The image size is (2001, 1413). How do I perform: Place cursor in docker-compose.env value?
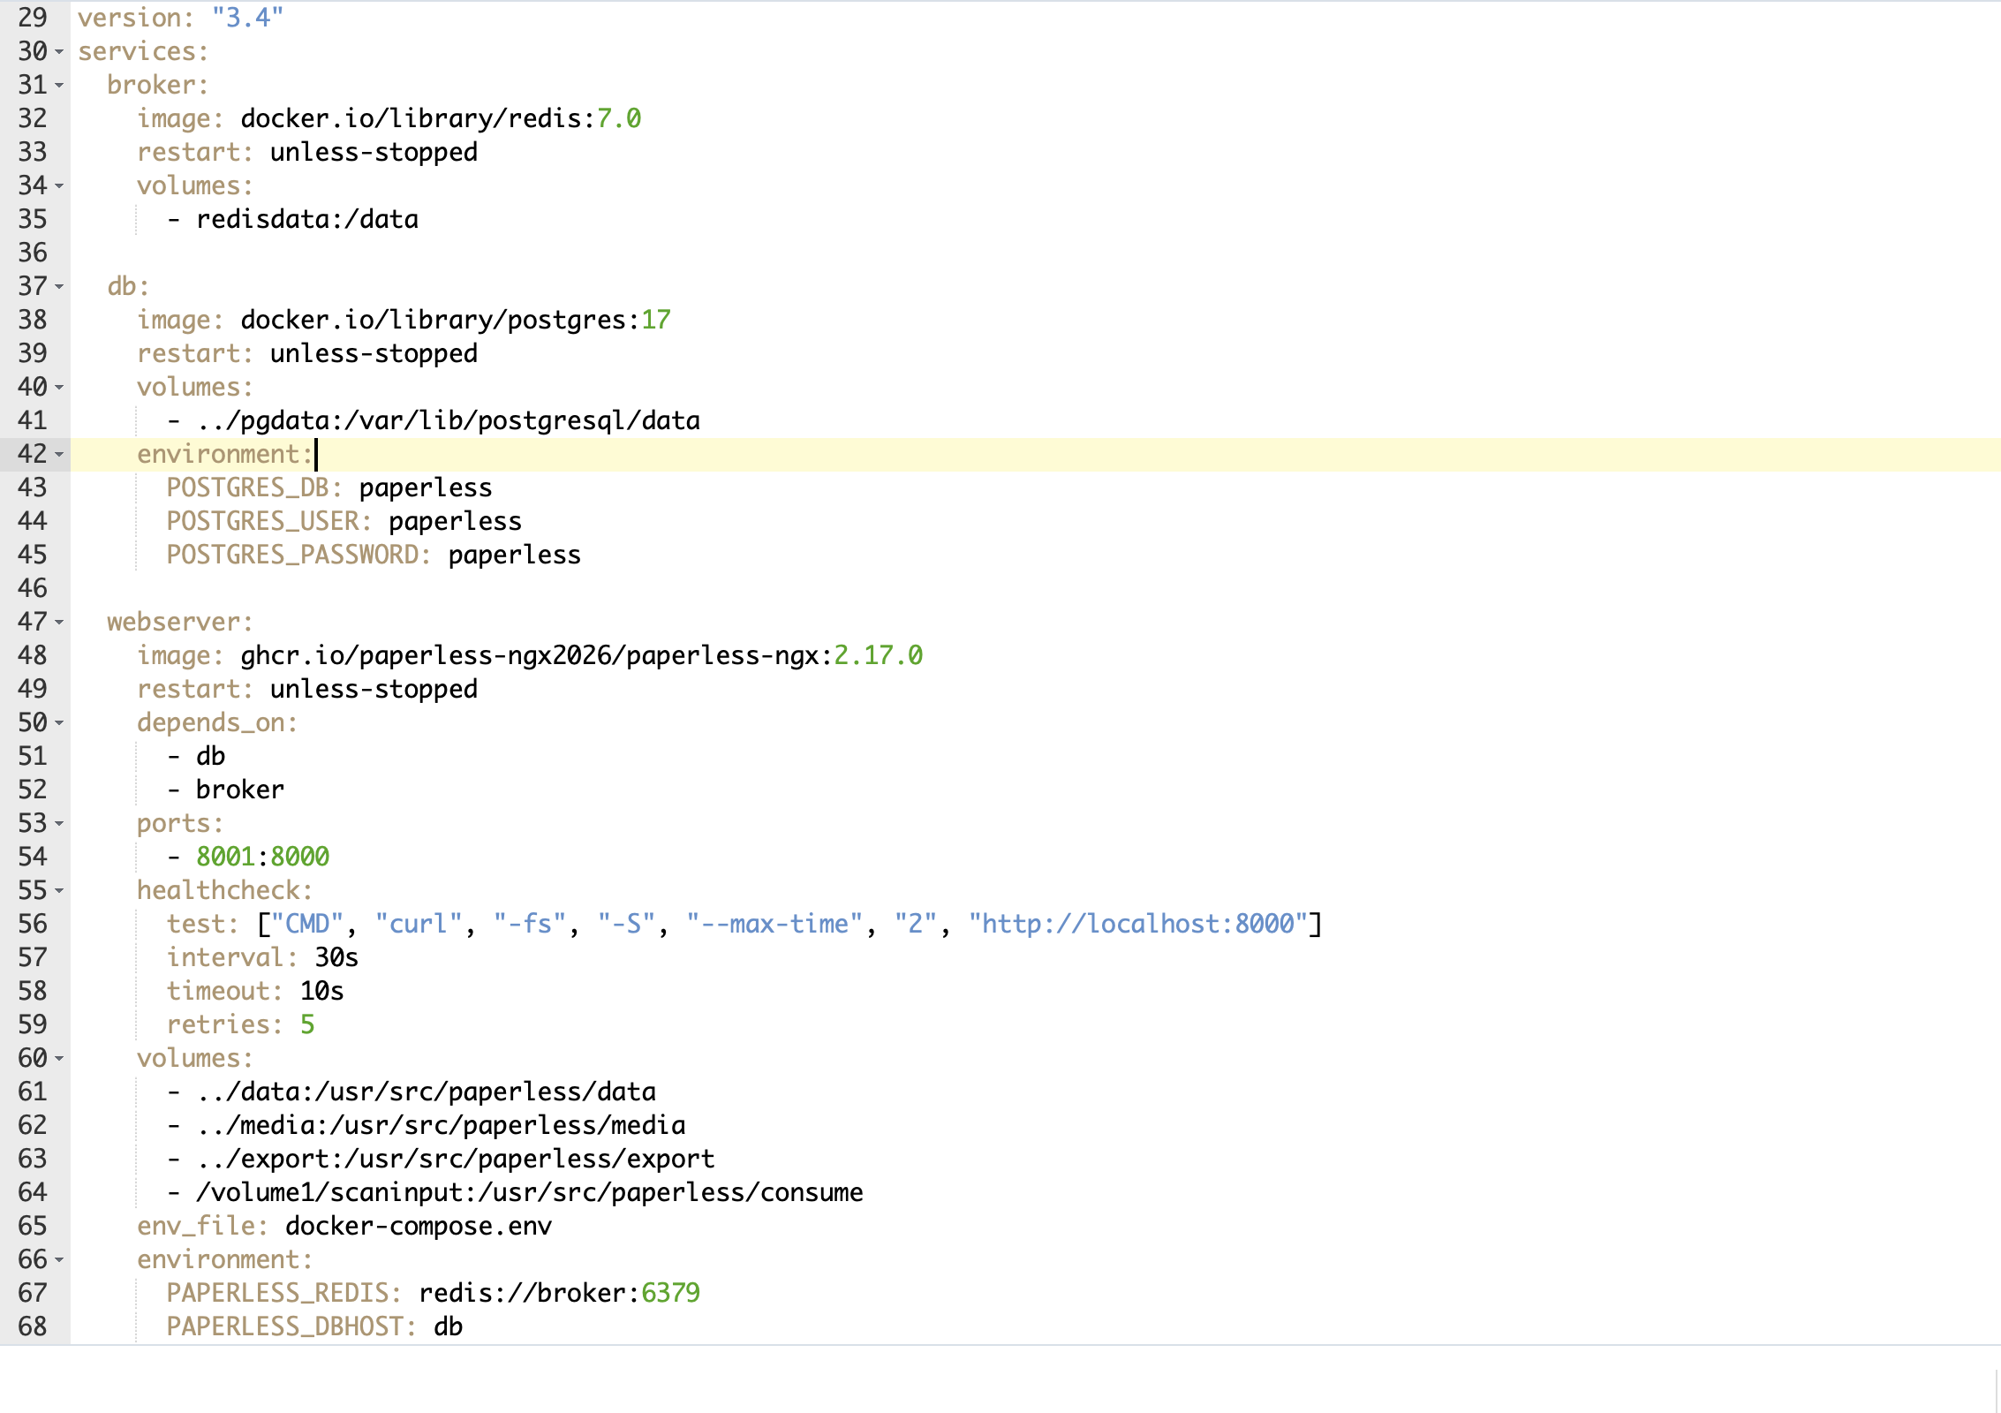pos(418,1226)
